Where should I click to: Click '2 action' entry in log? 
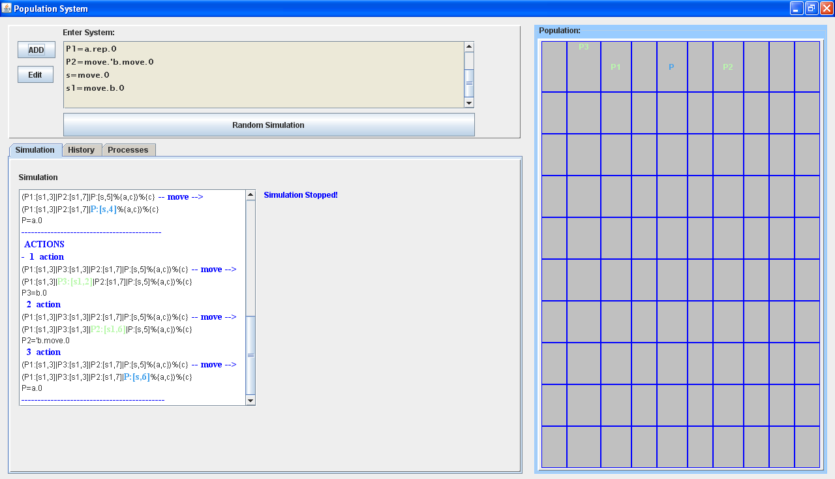44,304
